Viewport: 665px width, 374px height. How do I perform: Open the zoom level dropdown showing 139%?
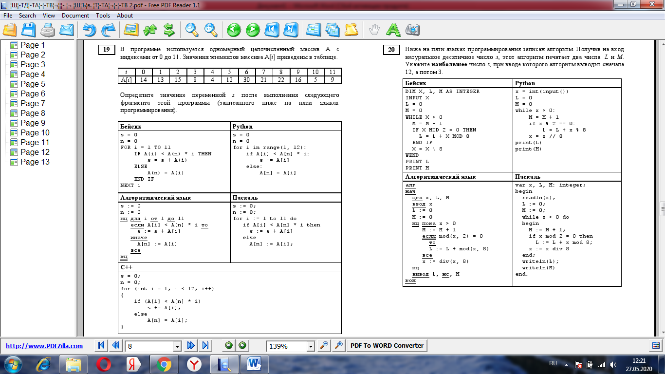pyautogui.click(x=311, y=346)
